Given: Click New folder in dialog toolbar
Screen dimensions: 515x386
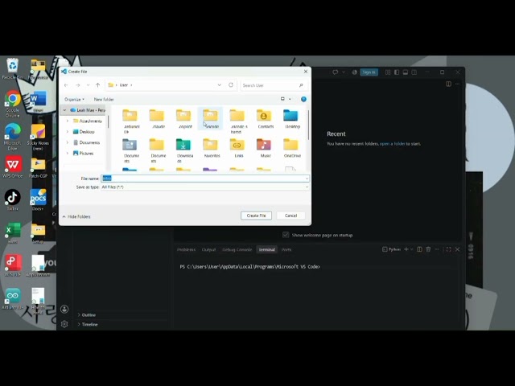Looking at the screenshot, I should (104, 99).
